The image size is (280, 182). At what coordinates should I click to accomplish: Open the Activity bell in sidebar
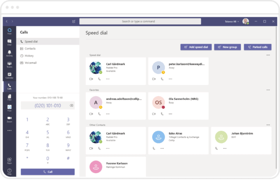coord(9,53)
